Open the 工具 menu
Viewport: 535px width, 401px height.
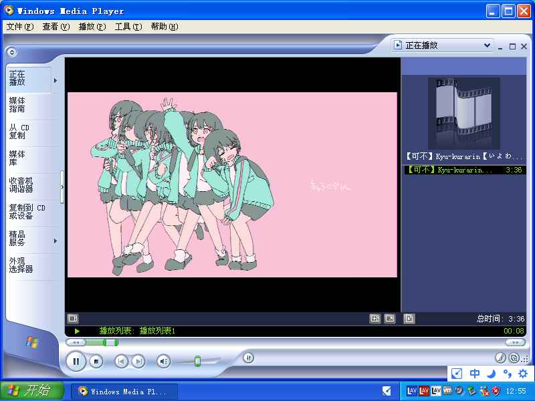tap(128, 27)
